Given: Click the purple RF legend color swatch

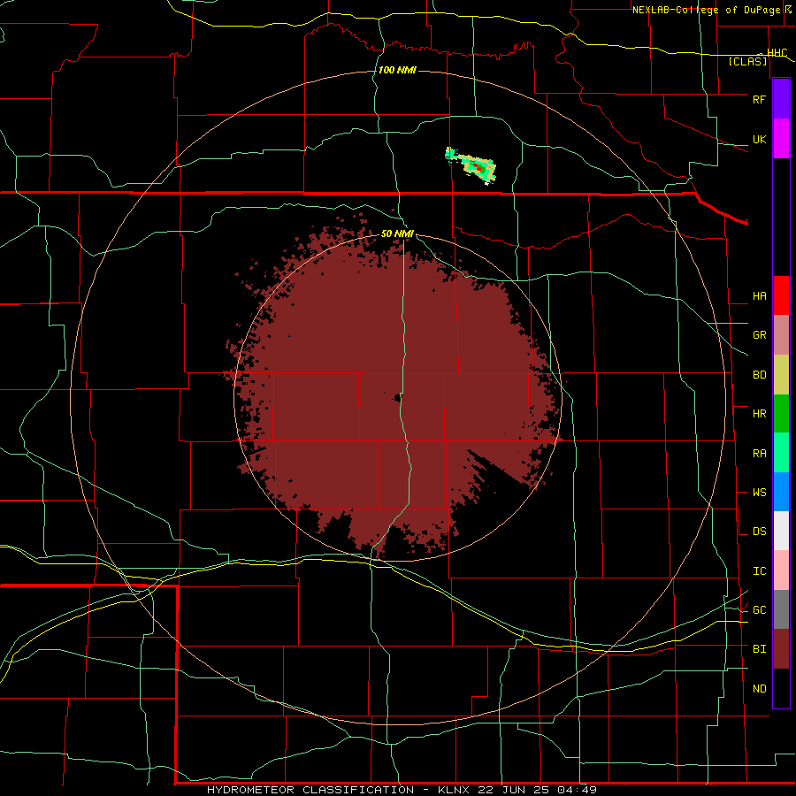Looking at the screenshot, I should 781,99.
